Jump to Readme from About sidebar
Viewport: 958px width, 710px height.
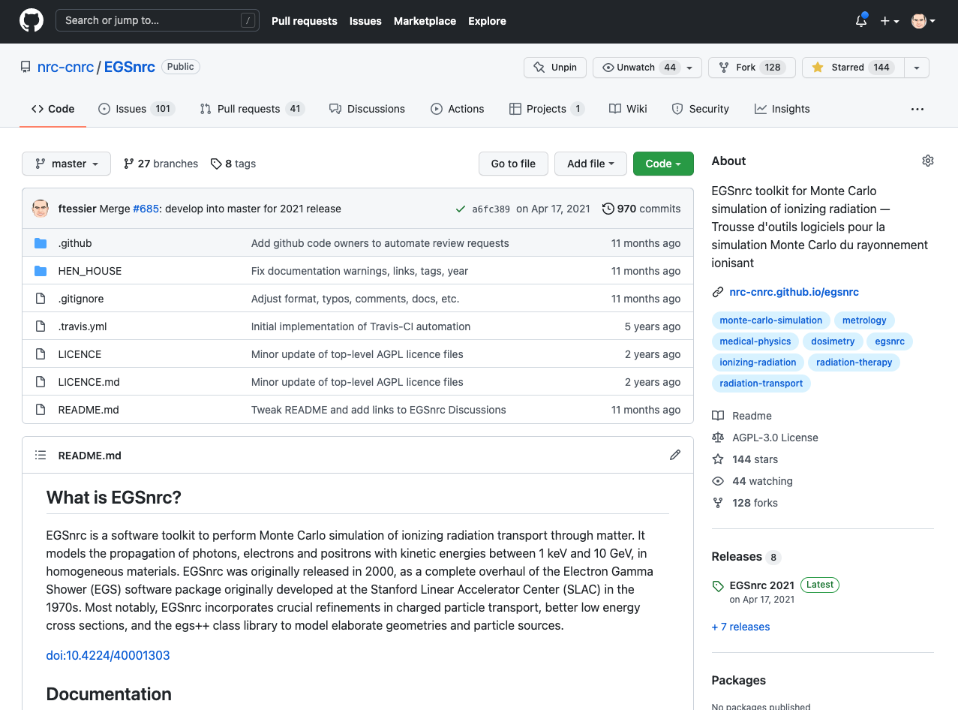point(743,416)
